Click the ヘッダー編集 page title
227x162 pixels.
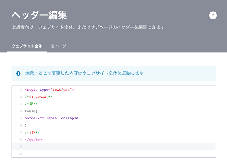[x=39, y=15]
